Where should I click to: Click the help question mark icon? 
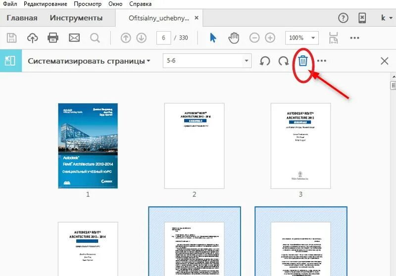coord(343,18)
